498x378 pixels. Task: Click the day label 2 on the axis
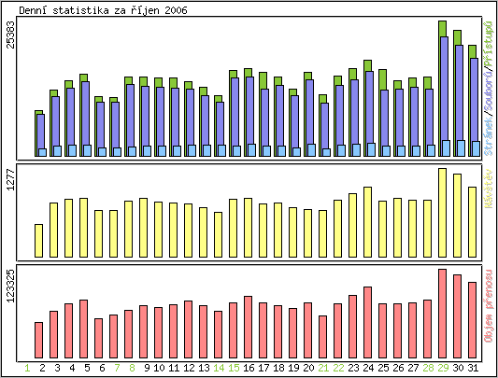point(43,368)
